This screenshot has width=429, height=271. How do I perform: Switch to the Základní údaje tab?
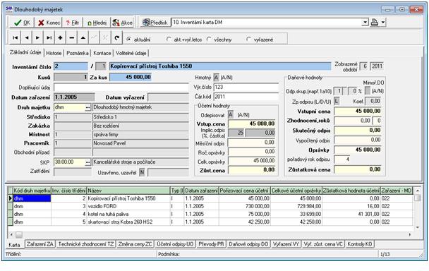coord(25,52)
